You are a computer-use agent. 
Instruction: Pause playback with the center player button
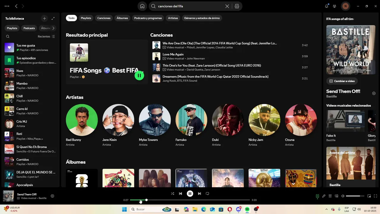tap(190, 193)
